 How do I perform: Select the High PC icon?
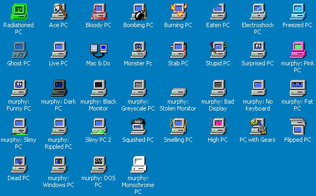218,126
